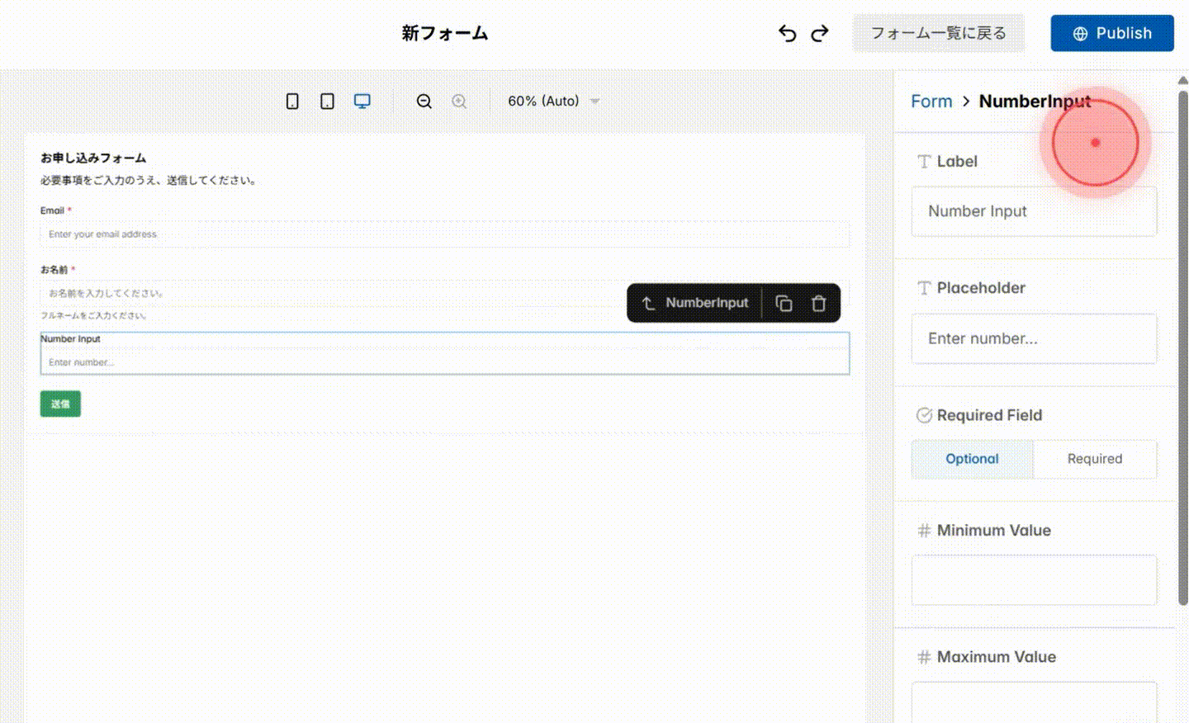Switch to mobile preview view
Screen dimensions: 1189x723
[x=292, y=100]
